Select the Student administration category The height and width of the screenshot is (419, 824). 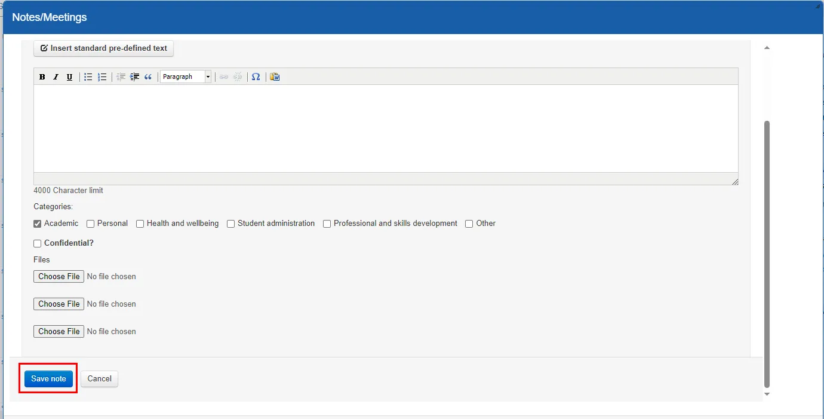point(231,224)
